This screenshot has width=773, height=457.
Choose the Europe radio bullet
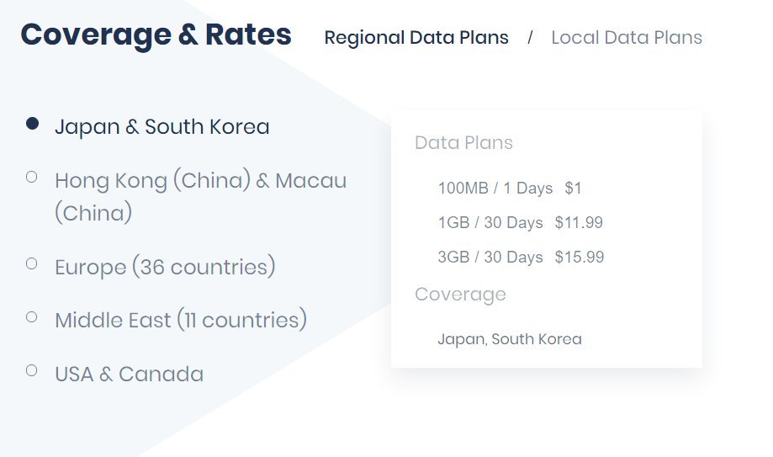(32, 263)
